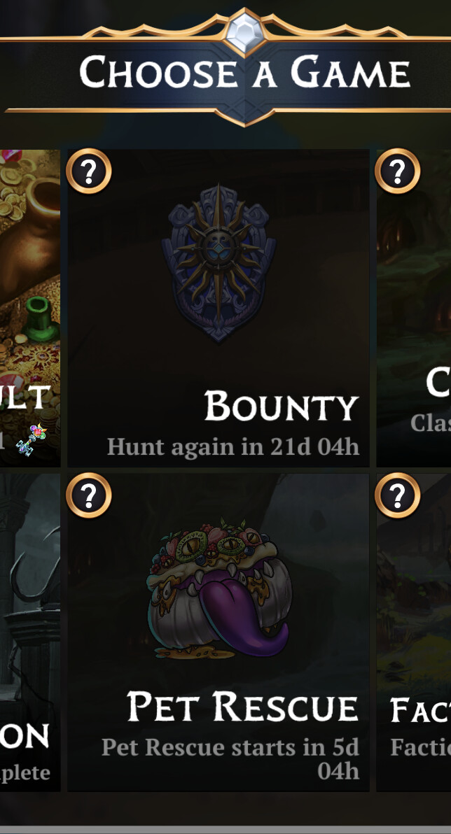Viewport: 451px width, 834px height.
Task: Select the Bounty compass shield emblem
Action: (218, 263)
